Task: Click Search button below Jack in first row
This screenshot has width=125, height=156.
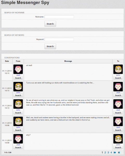Action: point(18,78)
